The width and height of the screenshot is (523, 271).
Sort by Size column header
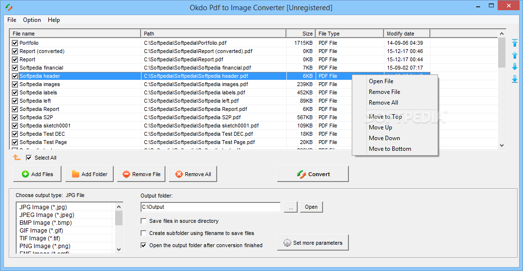tap(301, 34)
